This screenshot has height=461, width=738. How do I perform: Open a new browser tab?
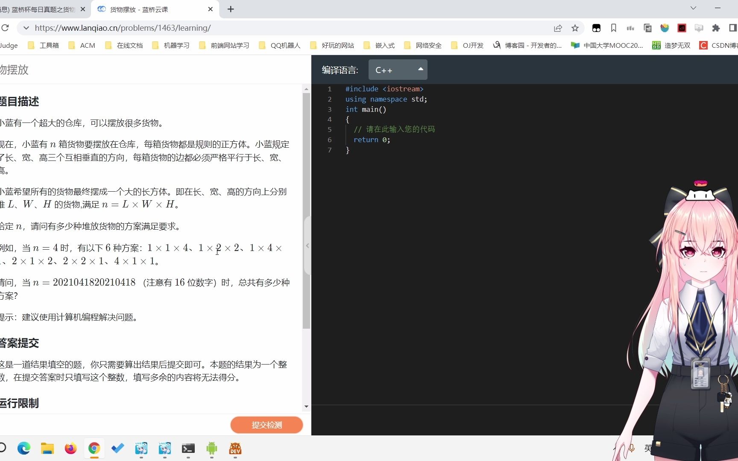point(231,9)
